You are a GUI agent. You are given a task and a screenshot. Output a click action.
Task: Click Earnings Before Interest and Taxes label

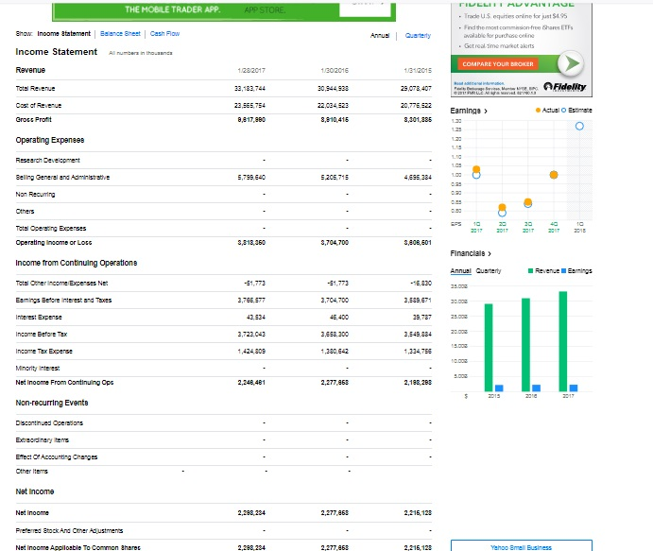(63, 300)
